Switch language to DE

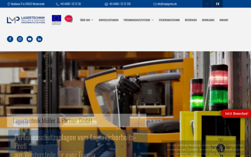coord(207,4)
